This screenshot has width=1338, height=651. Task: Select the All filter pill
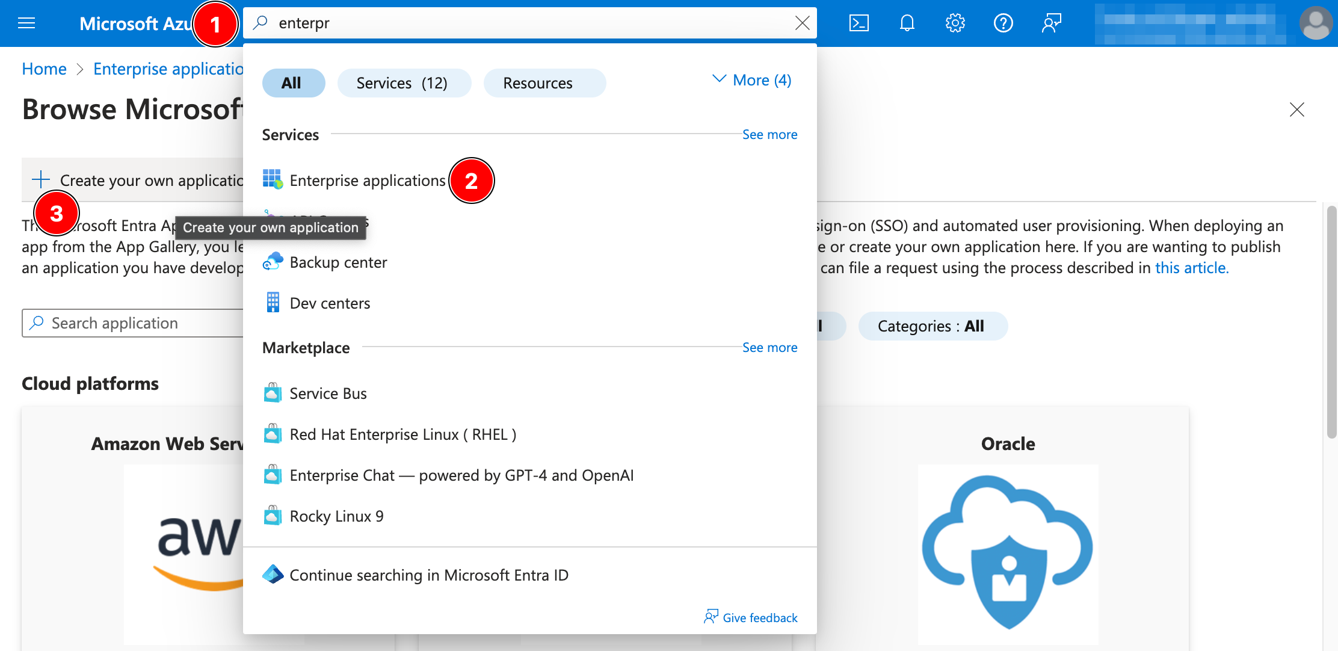294,83
